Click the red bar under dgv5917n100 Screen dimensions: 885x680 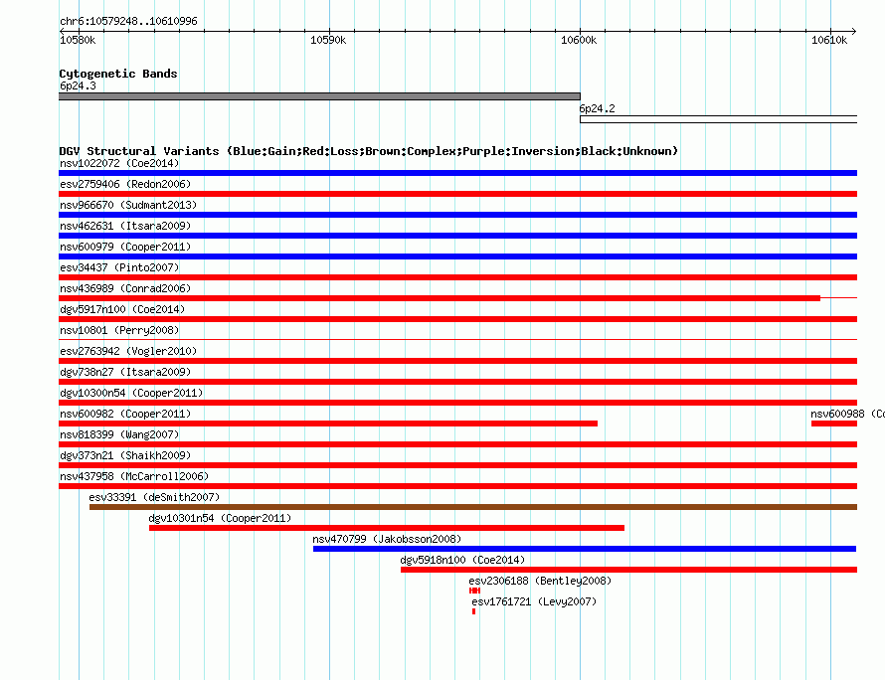(x=457, y=319)
